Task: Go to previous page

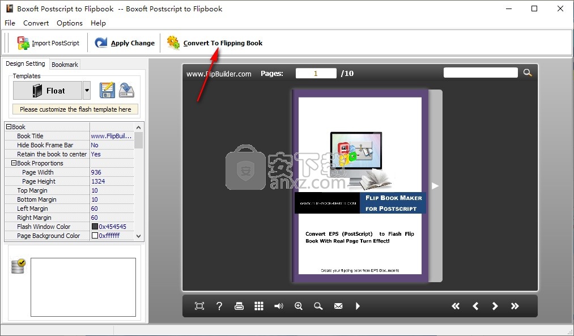Action: pyautogui.click(x=475, y=306)
